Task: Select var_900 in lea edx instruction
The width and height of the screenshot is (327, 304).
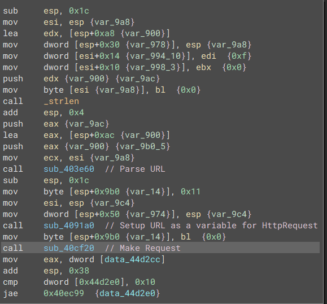Action: pos(142,33)
